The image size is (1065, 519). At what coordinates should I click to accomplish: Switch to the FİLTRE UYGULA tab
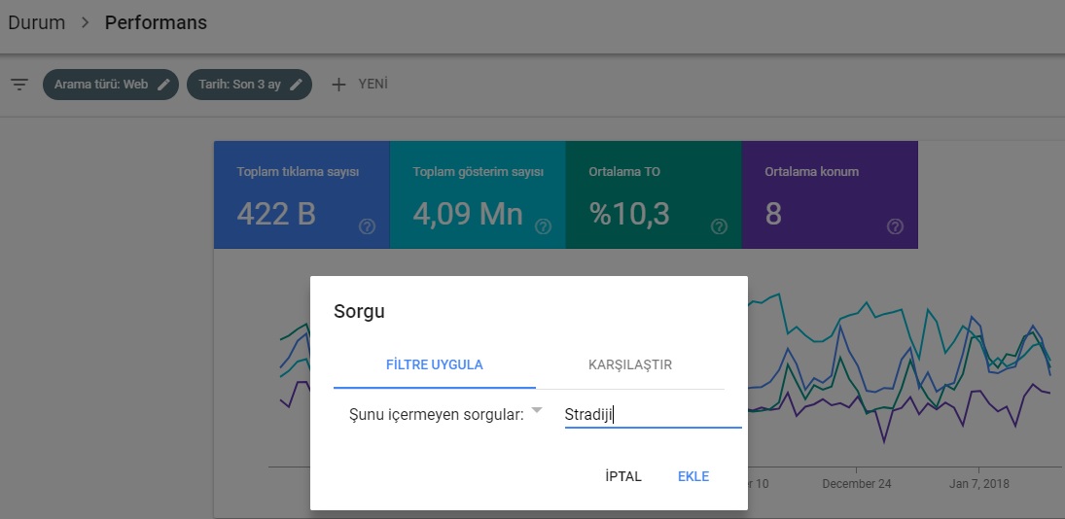click(x=435, y=365)
